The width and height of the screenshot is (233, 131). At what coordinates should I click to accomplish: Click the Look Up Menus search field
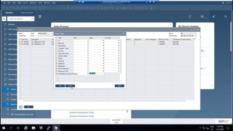point(21,19)
